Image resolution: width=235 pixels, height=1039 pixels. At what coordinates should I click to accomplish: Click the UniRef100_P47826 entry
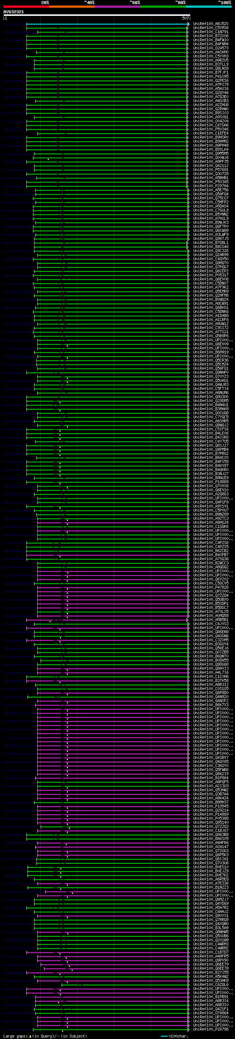pyautogui.click(x=211, y=587)
